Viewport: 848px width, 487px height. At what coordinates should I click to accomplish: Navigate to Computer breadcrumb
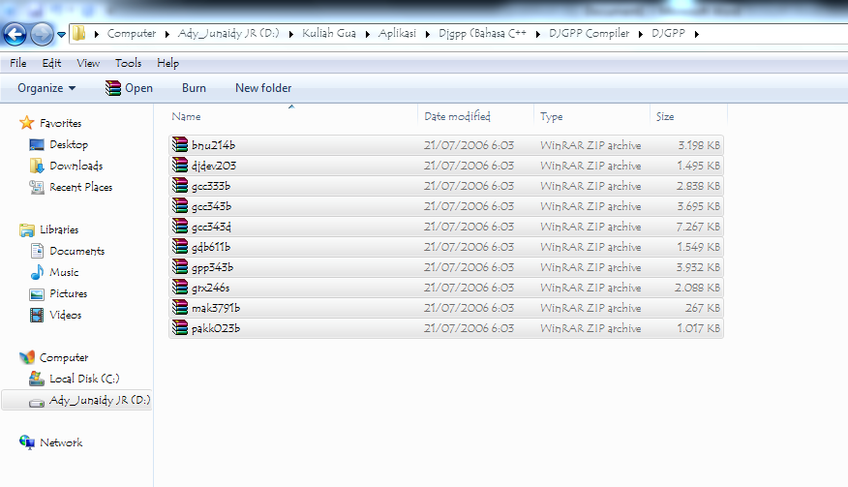132,34
